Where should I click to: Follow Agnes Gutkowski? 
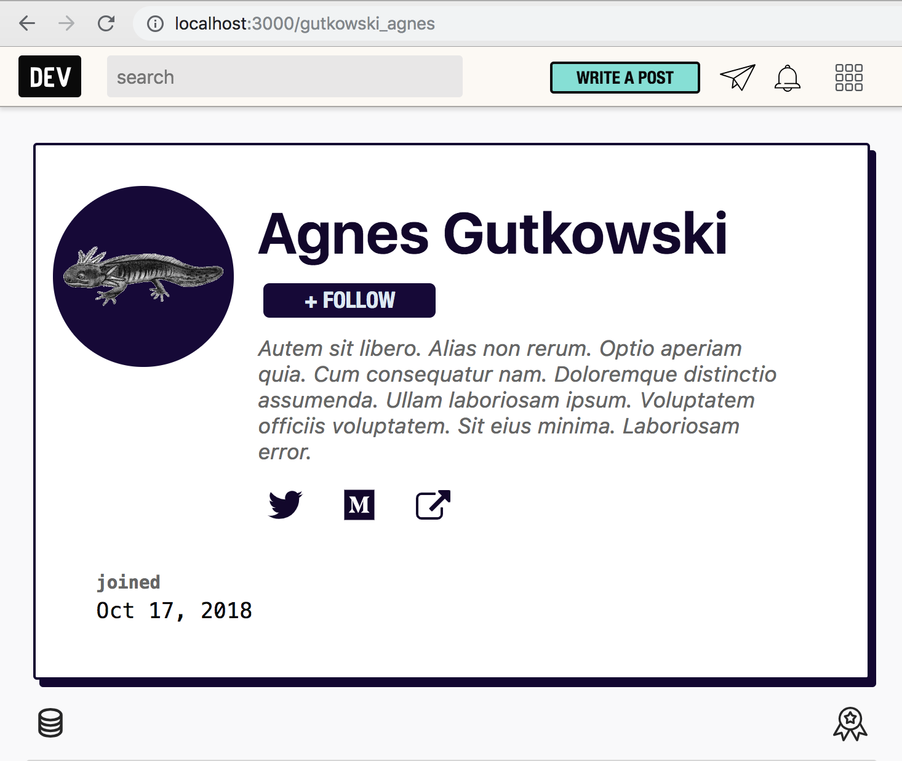[x=349, y=300]
